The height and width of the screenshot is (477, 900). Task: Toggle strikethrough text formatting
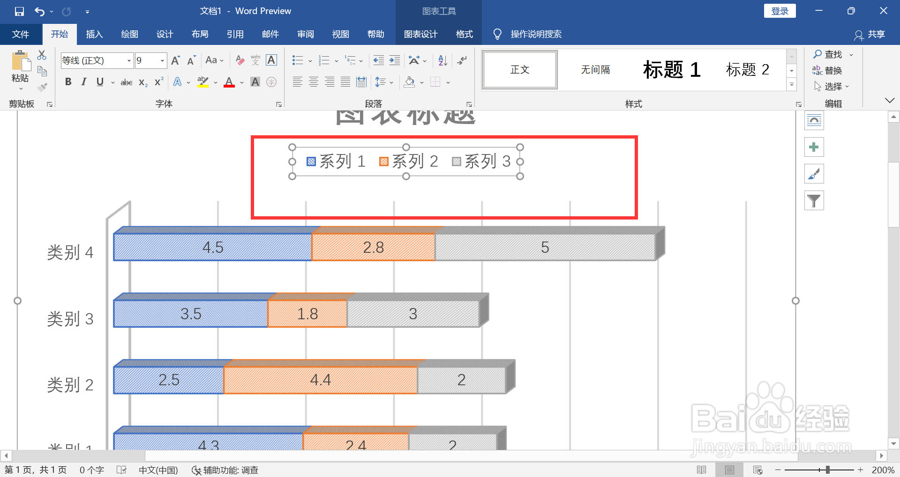(x=127, y=82)
